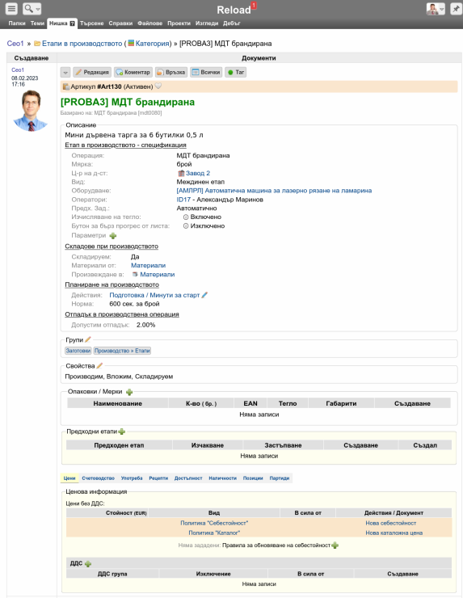Open the Папки menu tab
The image size is (463, 598).
pos(17,23)
